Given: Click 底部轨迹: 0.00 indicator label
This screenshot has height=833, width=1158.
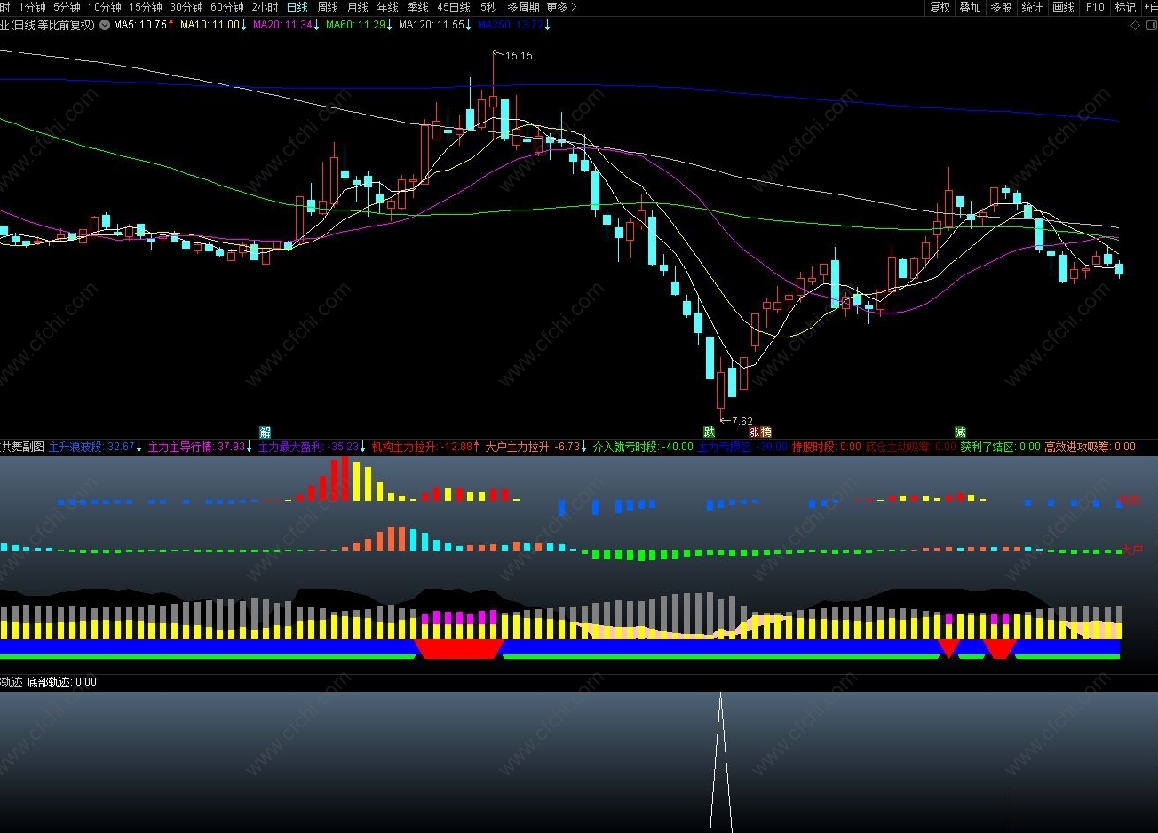Looking at the screenshot, I should pos(61,682).
